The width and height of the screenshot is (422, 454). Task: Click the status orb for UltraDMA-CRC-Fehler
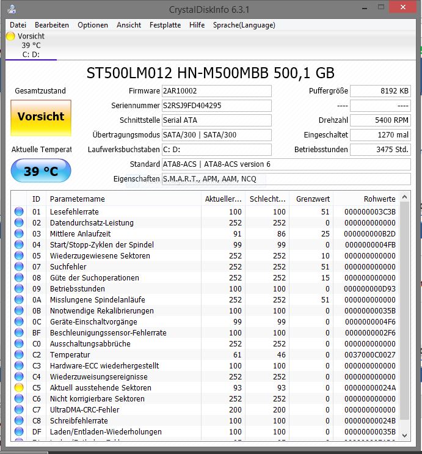point(19,410)
